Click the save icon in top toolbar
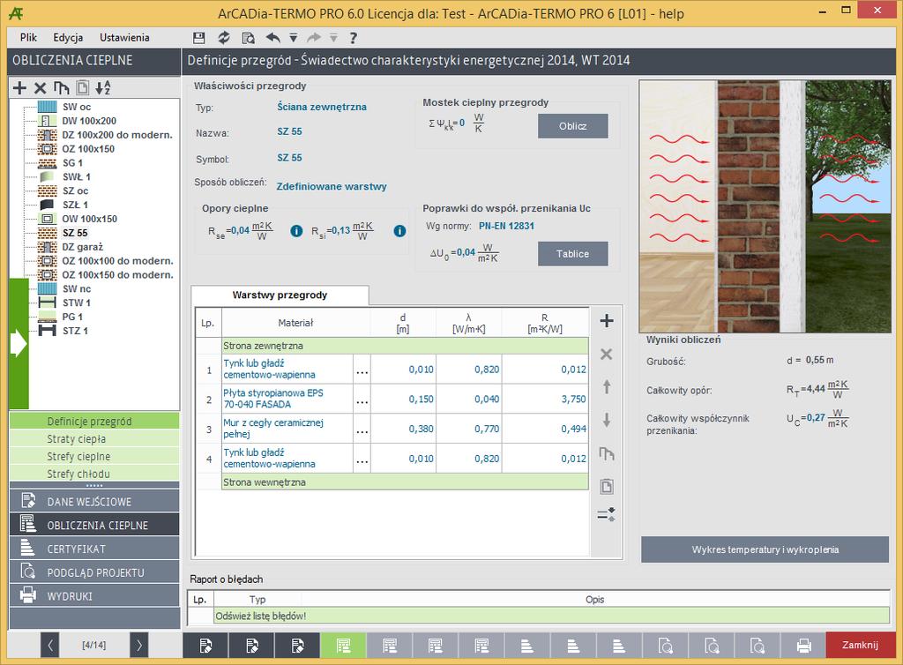This screenshot has height=665, width=903. click(198, 38)
